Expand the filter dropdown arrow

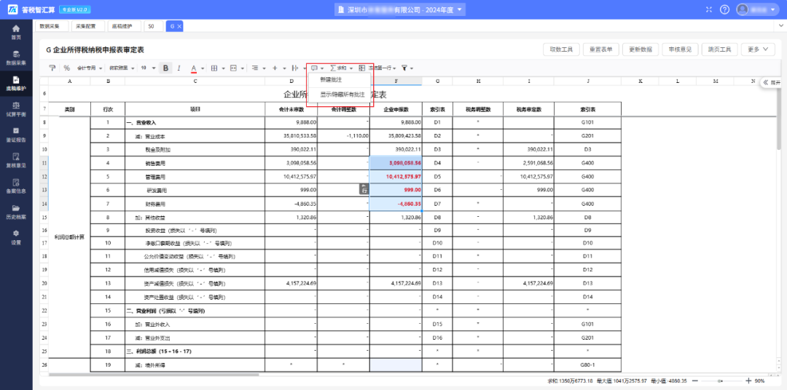(412, 68)
